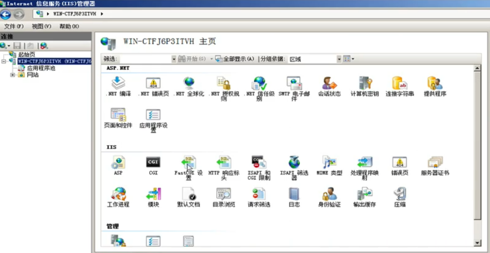Open .NET 授权规则 feature
The height and width of the screenshot is (253, 490).
point(224,89)
